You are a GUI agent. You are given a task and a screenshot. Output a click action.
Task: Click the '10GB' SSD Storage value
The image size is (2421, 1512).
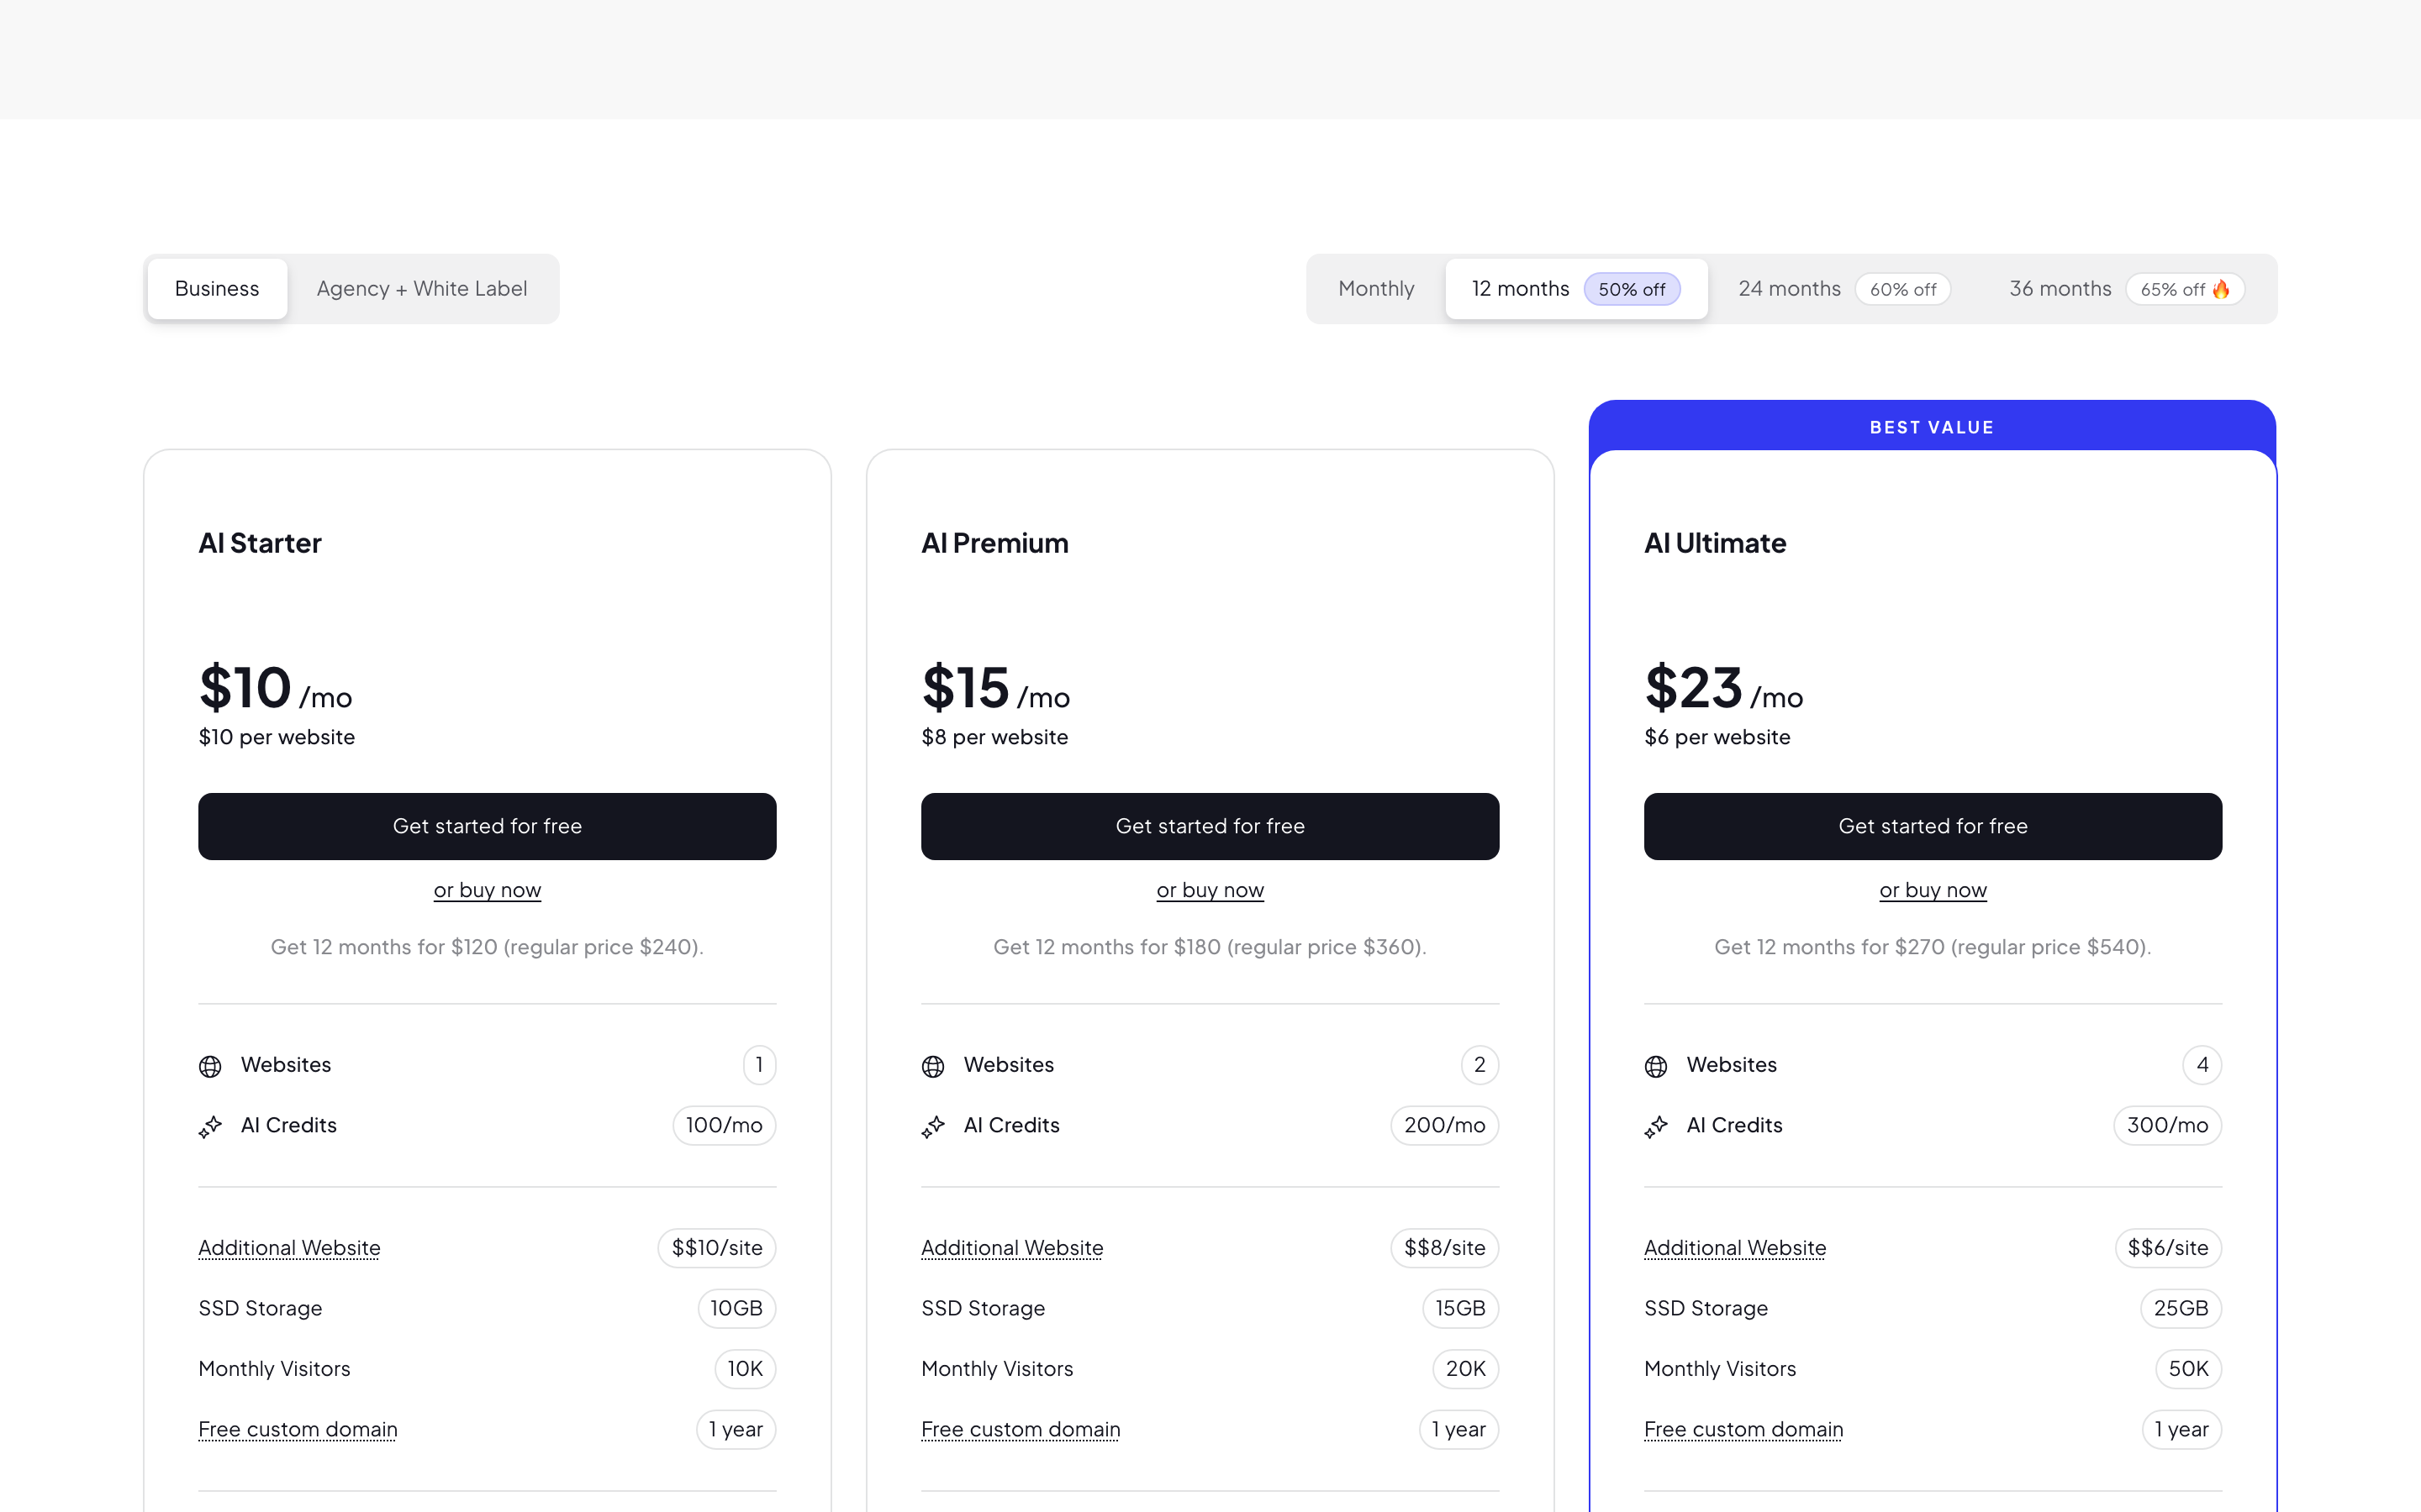pos(736,1309)
